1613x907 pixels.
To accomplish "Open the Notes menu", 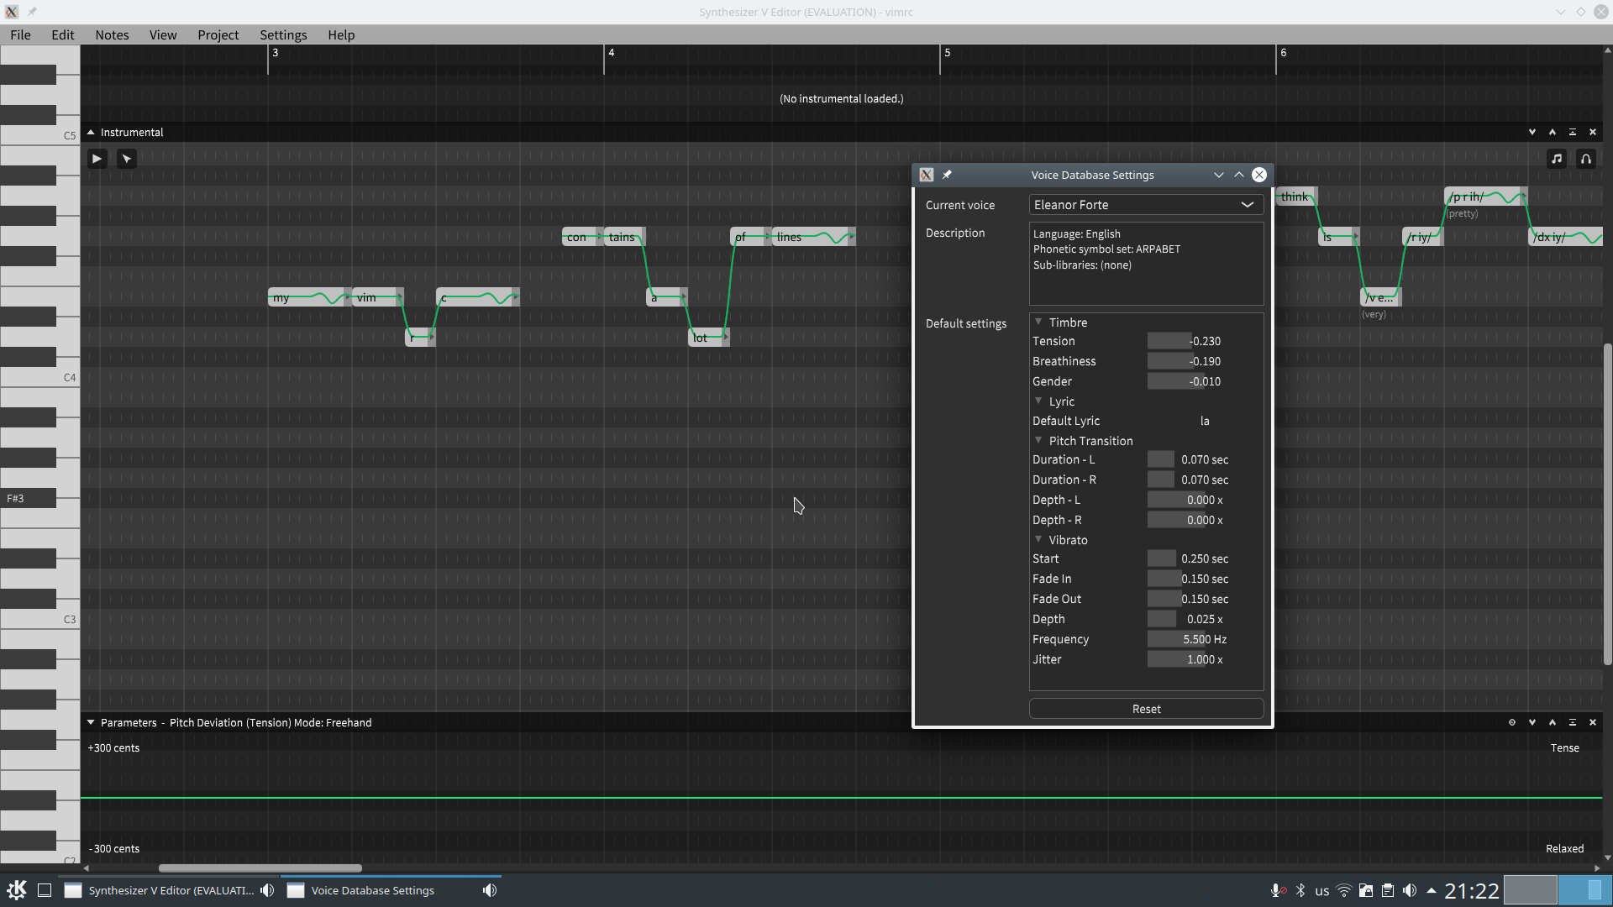I will click(112, 34).
